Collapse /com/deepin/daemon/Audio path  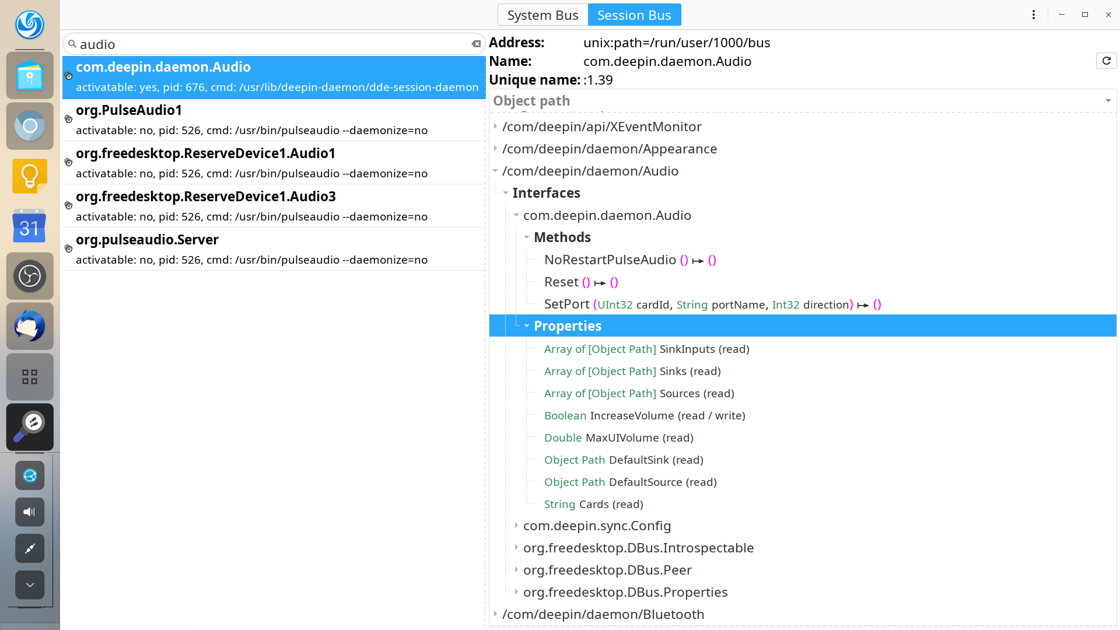coord(495,171)
